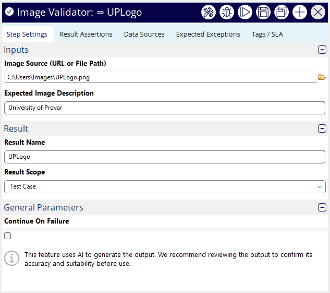
Task: Click the plus icon in the header
Action: tap(300, 12)
